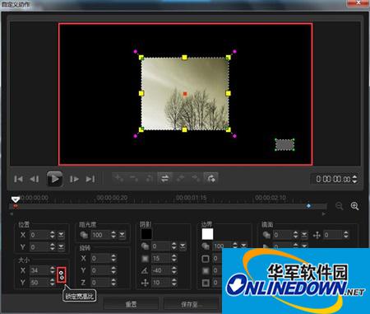Toggle the lock aspect ratio chain icon
This screenshot has width=370, height=314.
tap(62, 274)
